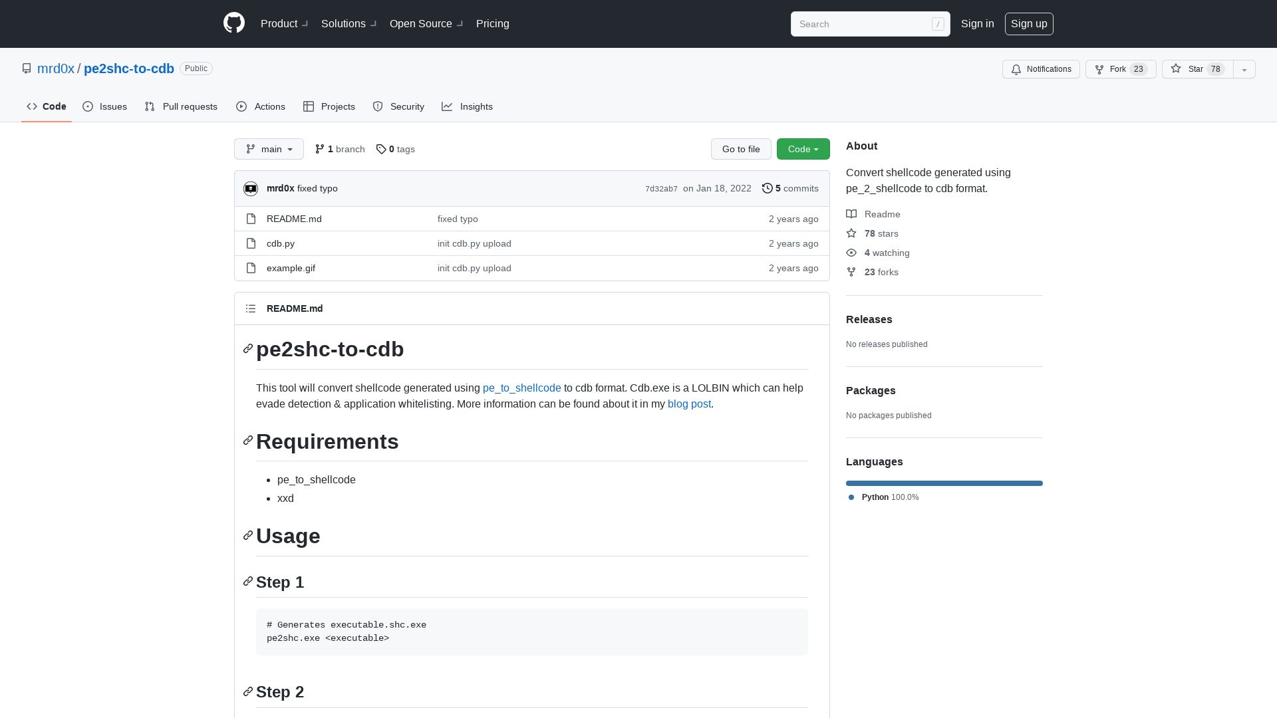Open the Security tab

(398, 106)
